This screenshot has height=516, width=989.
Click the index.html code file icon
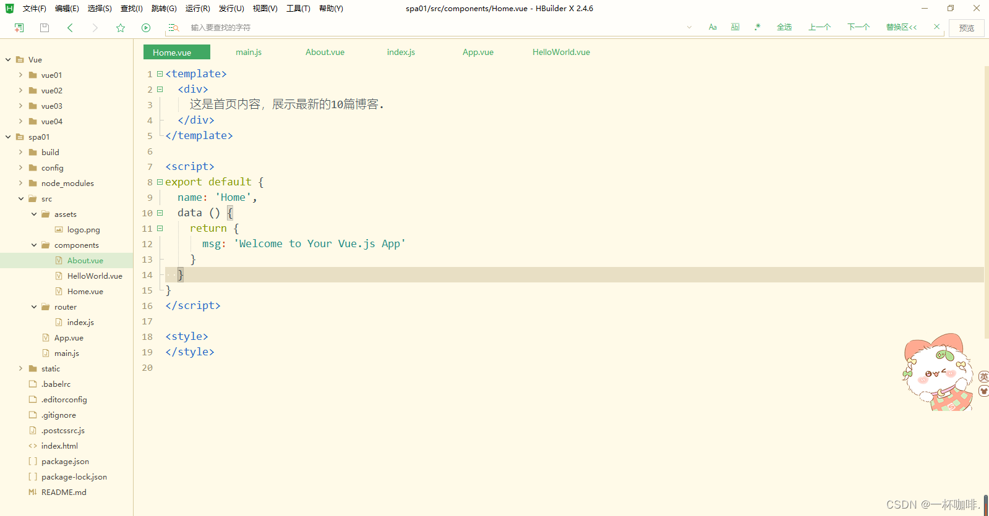[x=33, y=446]
